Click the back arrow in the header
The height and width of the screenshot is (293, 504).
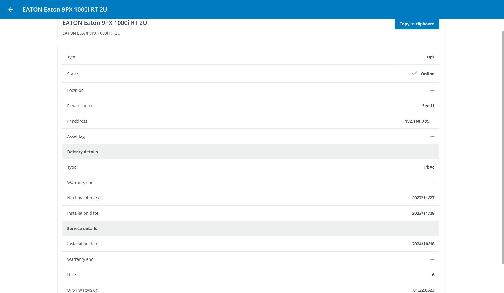pos(11,10)
